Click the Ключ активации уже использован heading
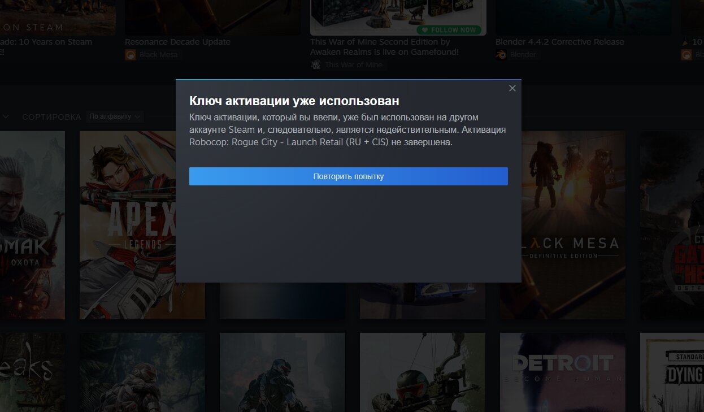This screenshot has height=412, width=704. 294,101
